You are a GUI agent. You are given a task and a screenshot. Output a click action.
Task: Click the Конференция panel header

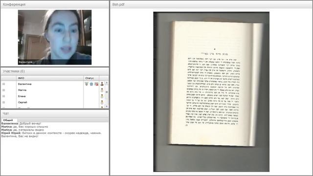coord(55,4)
